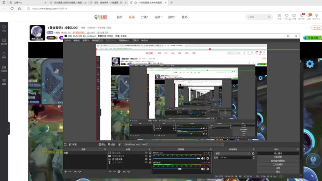Mute the 桌面音频 audio channel
The image size is (322, 181).
point(203,169)
